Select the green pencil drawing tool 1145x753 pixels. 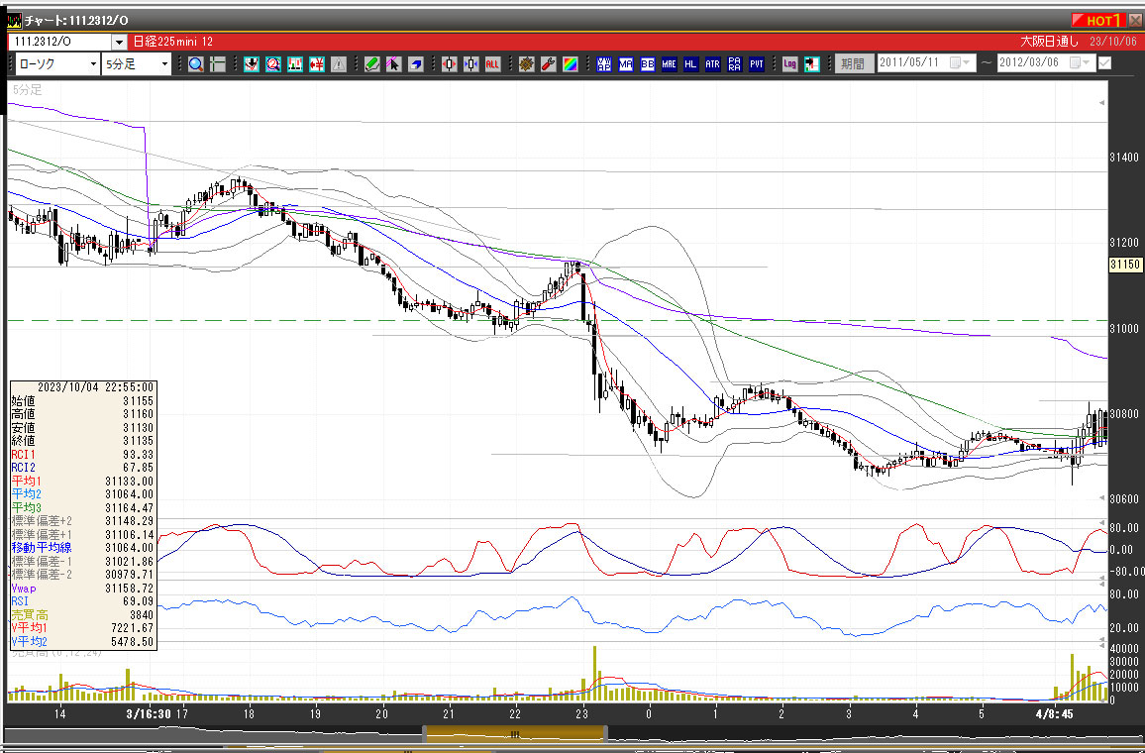click(x=371, y=64)
